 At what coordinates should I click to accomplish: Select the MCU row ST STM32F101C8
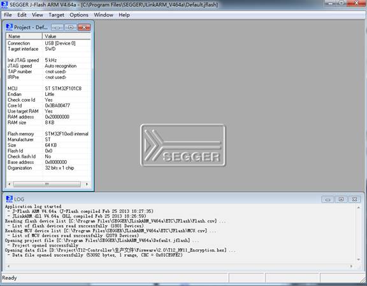[48, 88]
